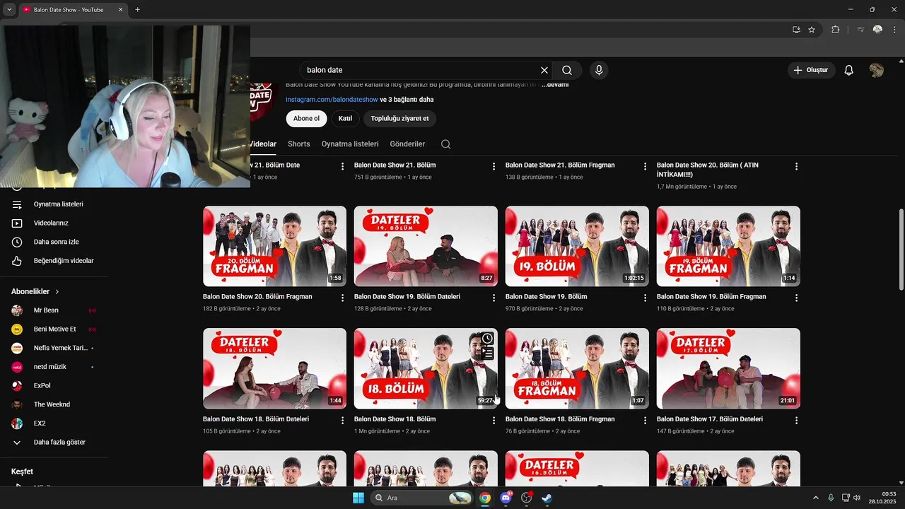905x509 pixels.
Task: Switch to the Gönderiler tab
Action: pyautogui.click(x=407, y=144)
